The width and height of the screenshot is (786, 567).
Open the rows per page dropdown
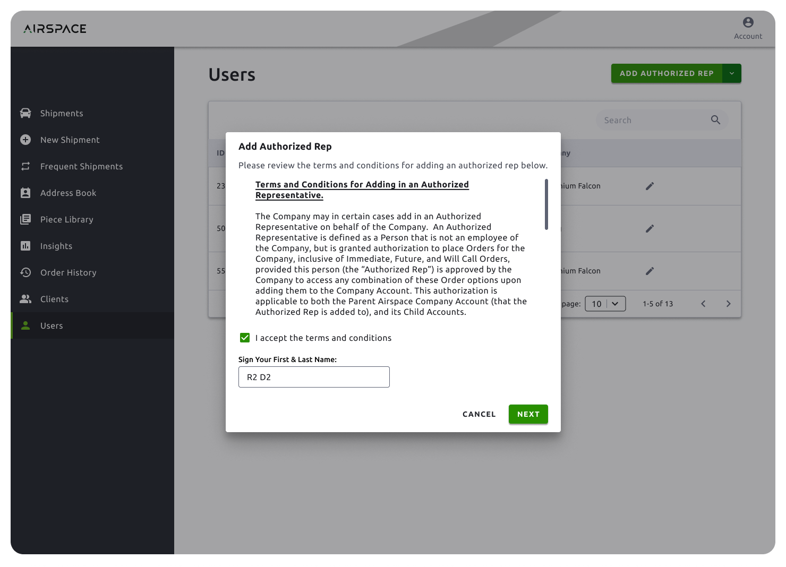(605, 304)
